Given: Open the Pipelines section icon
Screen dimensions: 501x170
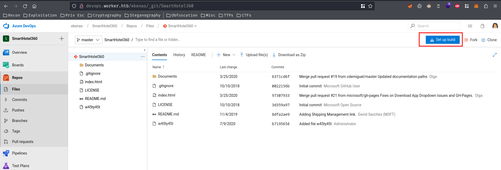Looking at the screenshot, I should 6,153.
